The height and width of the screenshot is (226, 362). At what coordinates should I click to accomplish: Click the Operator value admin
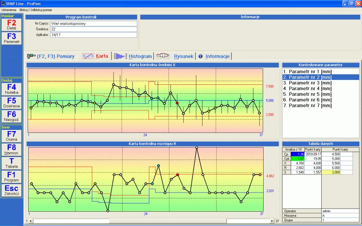[340, 211]
